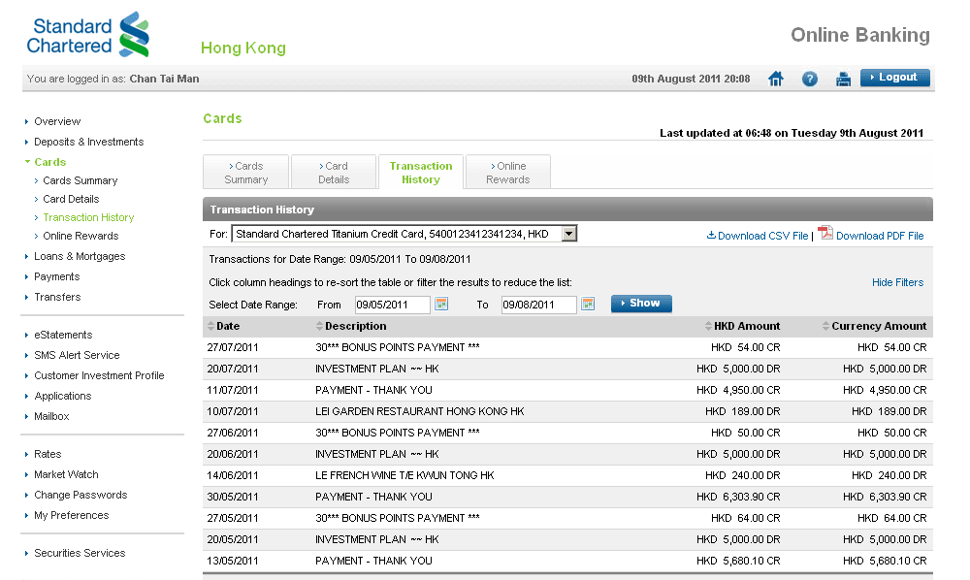Open Overview in the sidebar

coord(57,121)
